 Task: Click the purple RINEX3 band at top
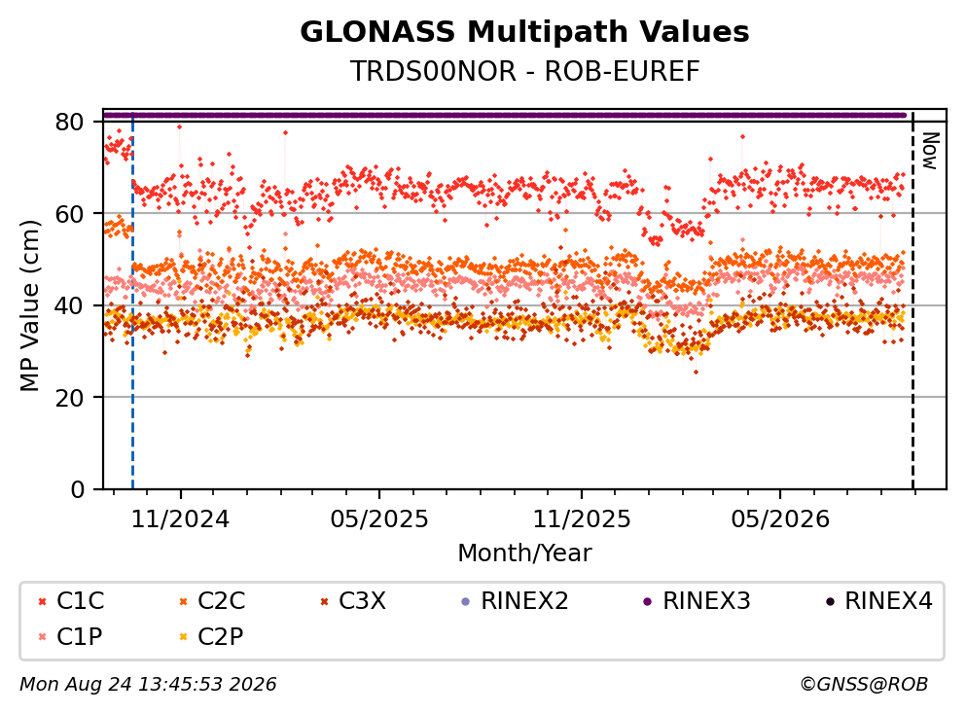pyautogui.click(x=505, y=115)
